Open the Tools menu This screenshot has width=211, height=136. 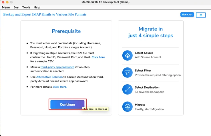[26, 7]
